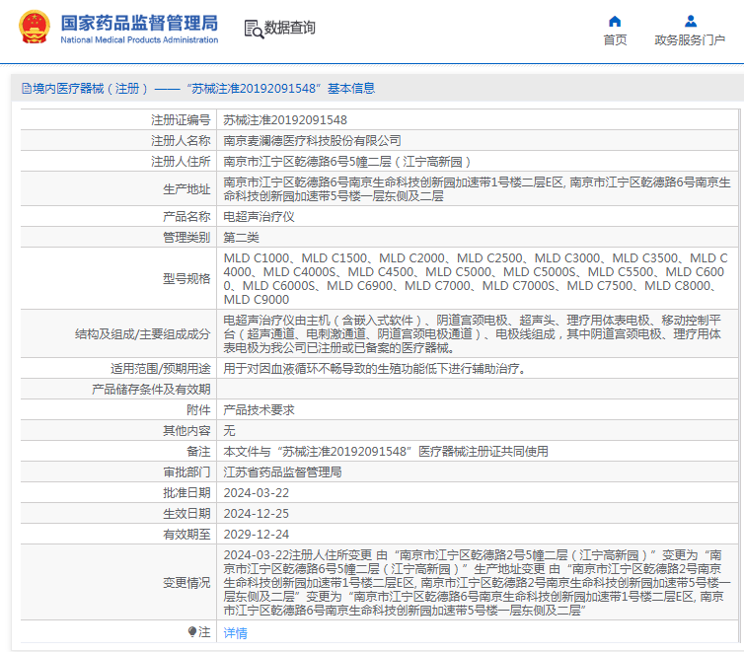Select 其他内容 value 无
744x652 pixels.
(229, 431)
